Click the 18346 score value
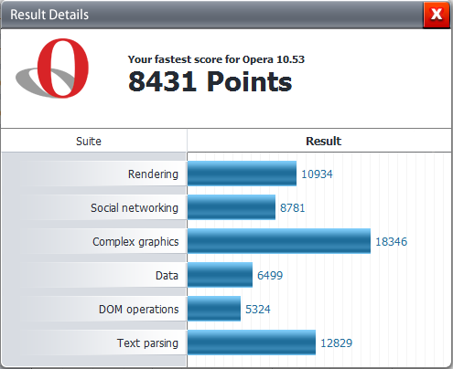 pyautogui.click(x=391, y=242)
